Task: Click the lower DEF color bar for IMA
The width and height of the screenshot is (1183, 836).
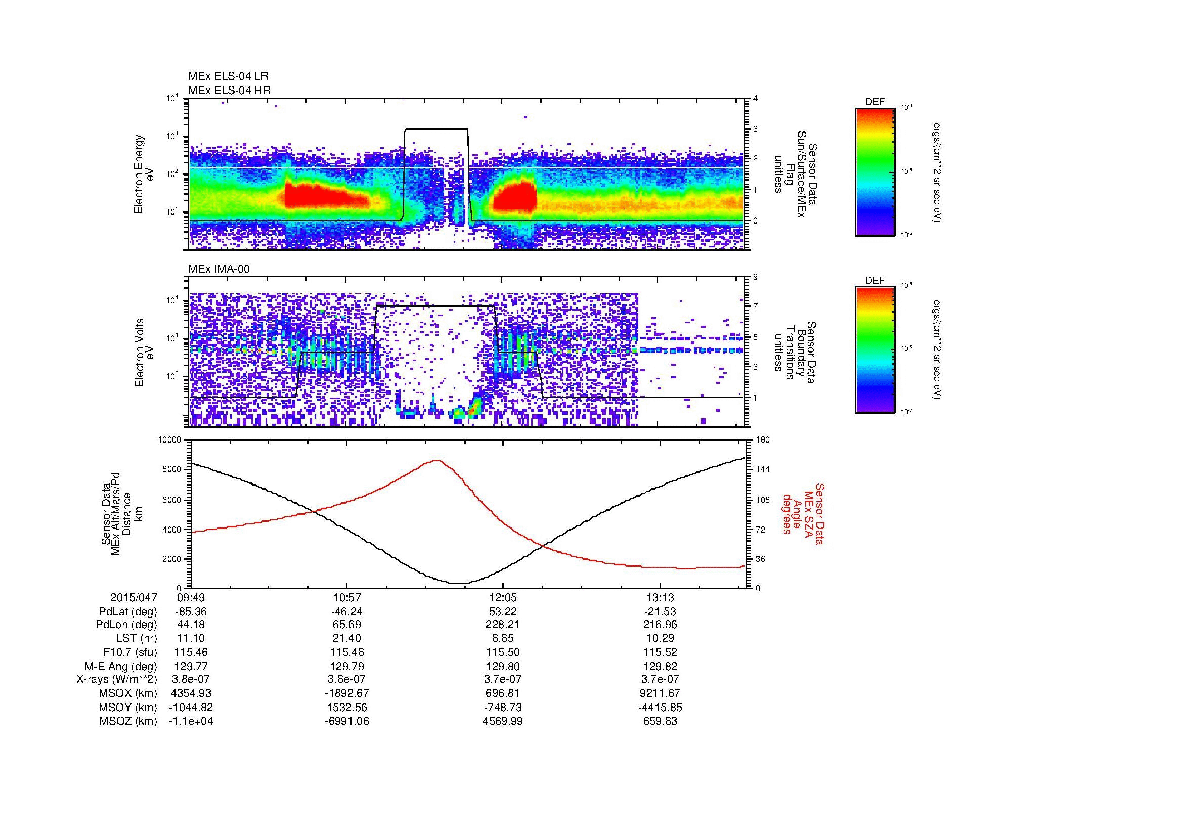Action: click(875, 349)
